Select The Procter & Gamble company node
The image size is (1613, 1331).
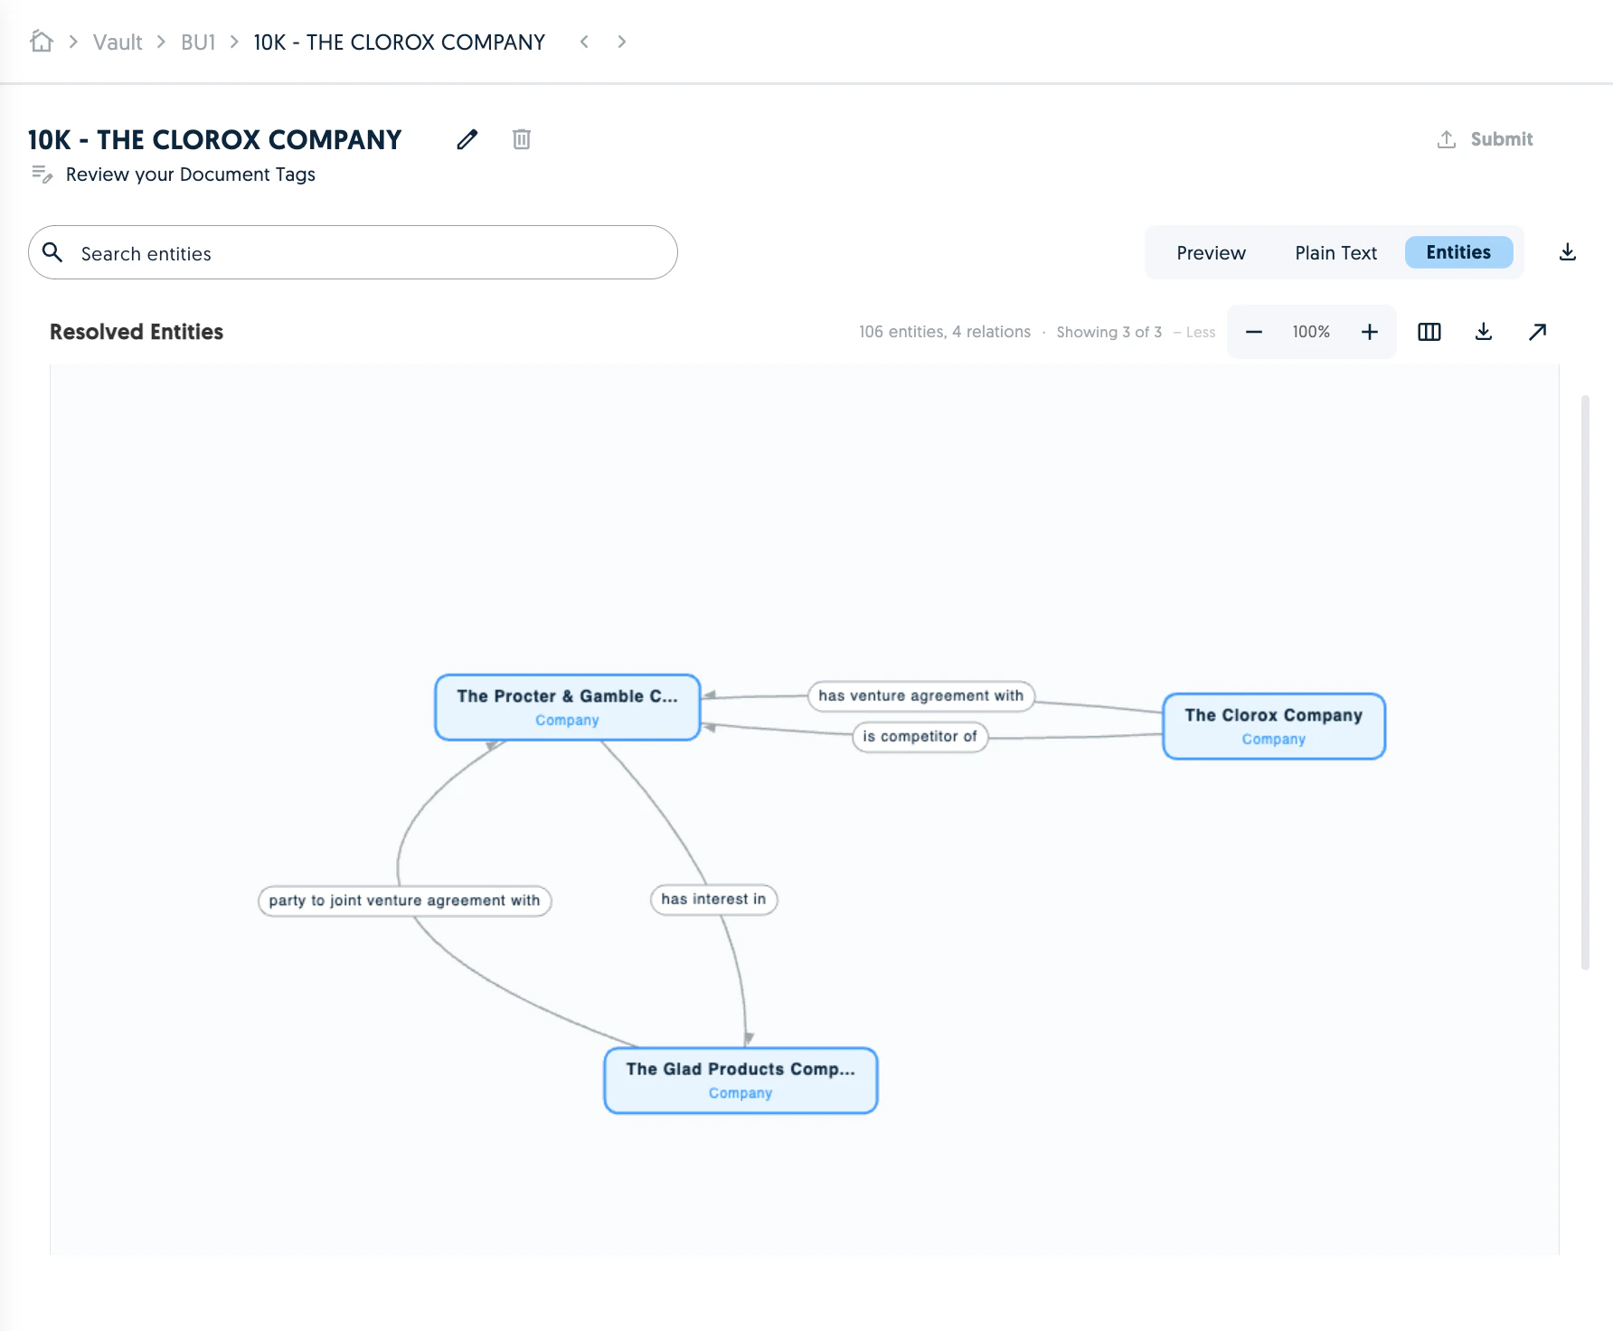[567, 707]
